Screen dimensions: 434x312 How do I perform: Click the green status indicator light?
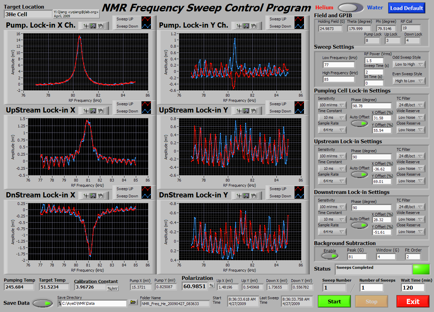tap(421, 269)
